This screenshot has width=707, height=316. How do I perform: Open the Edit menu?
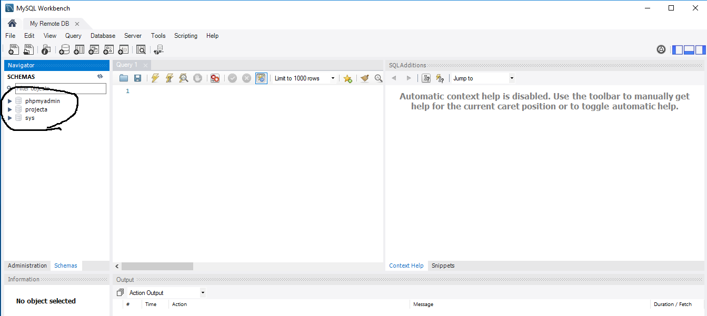[x=29, y=36]
